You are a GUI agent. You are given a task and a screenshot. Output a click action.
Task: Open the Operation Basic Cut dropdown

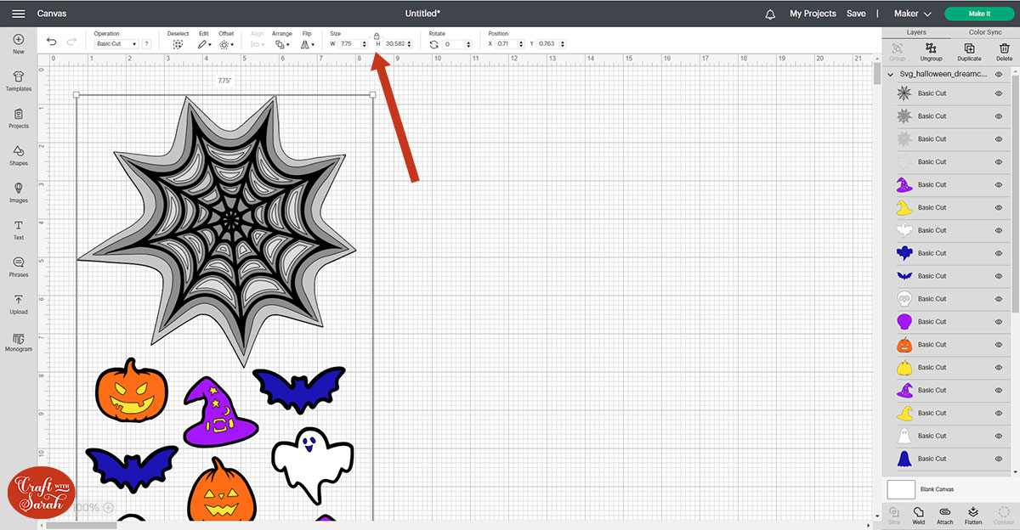115,43
